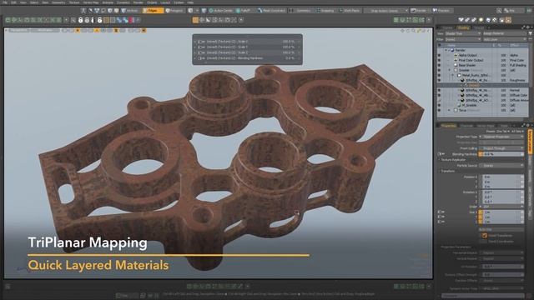Collapse the Metal_Rusty material group

[x=453, y=75]
